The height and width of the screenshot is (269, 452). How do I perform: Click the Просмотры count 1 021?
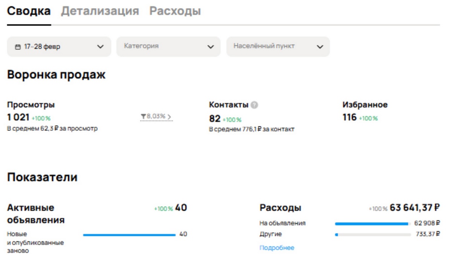[x=18, y=117]
